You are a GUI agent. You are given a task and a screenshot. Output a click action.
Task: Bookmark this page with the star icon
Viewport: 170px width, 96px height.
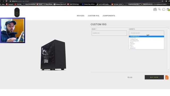pyautogui.click(x=162, y=1)
